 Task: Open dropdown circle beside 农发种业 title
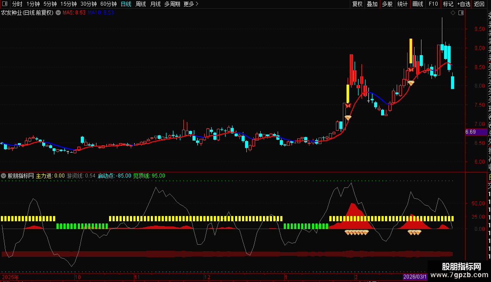pyautogui.click(x=58, y=13)
